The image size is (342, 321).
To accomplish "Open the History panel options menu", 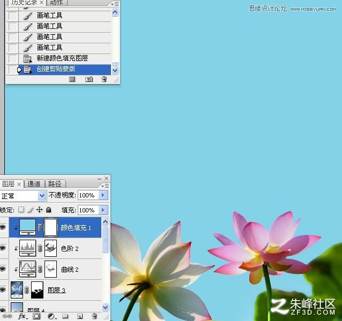I will click(115, 4).
